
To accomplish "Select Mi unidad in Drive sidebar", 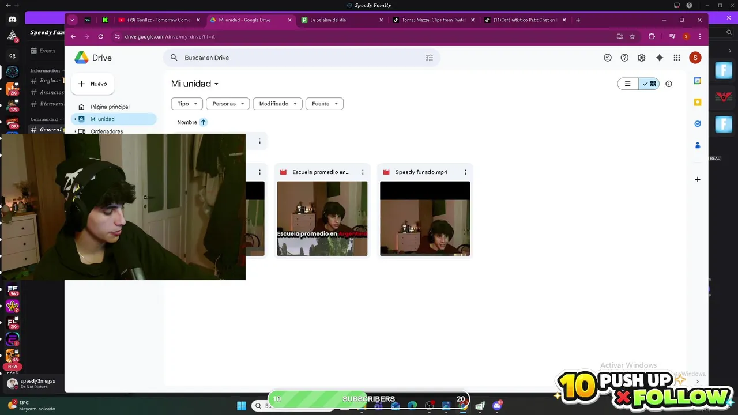I will point(114,119).
